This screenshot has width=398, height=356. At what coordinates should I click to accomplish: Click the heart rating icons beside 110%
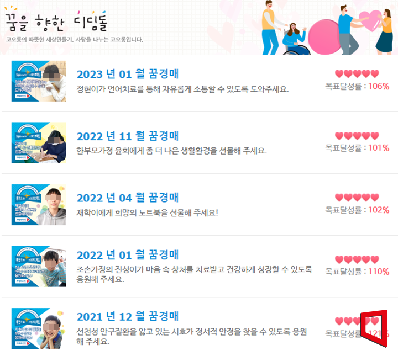pyautogui.click(x=357, y=259)
